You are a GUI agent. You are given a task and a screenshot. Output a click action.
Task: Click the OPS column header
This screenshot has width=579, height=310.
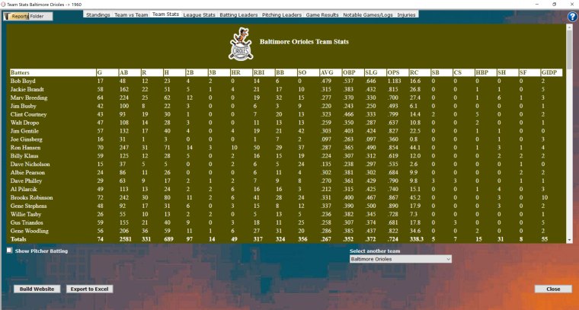click(397, 72)
